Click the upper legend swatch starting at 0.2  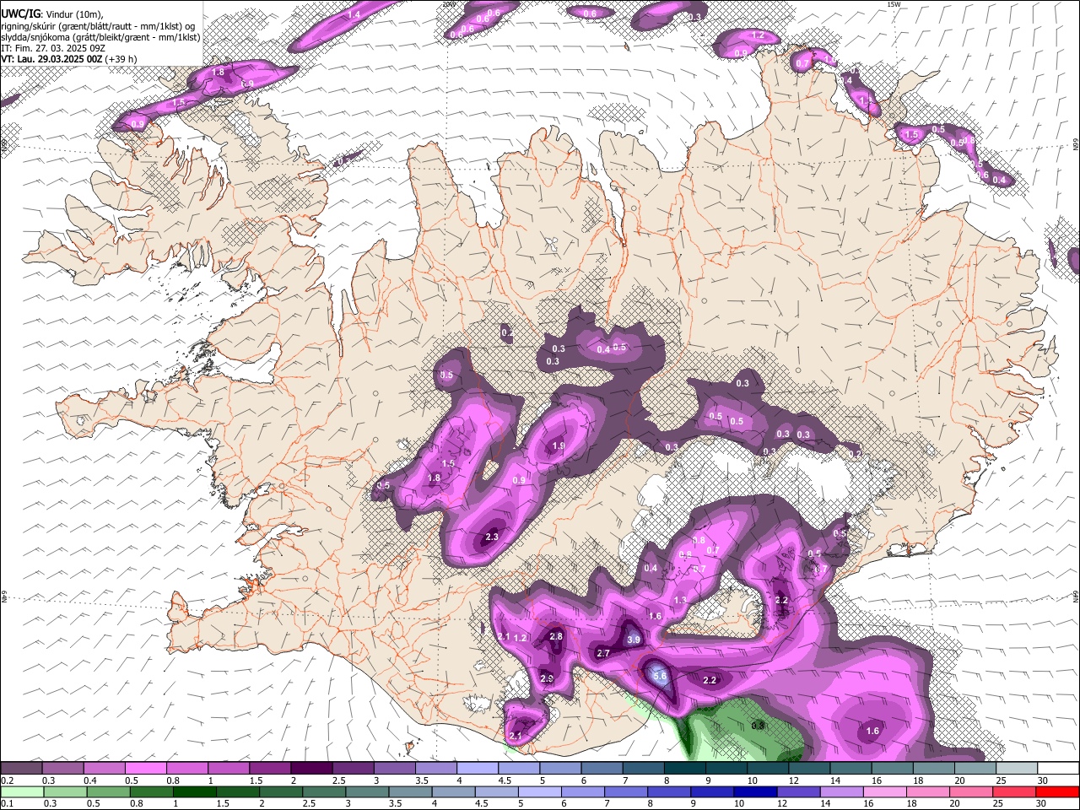(21, 769)
